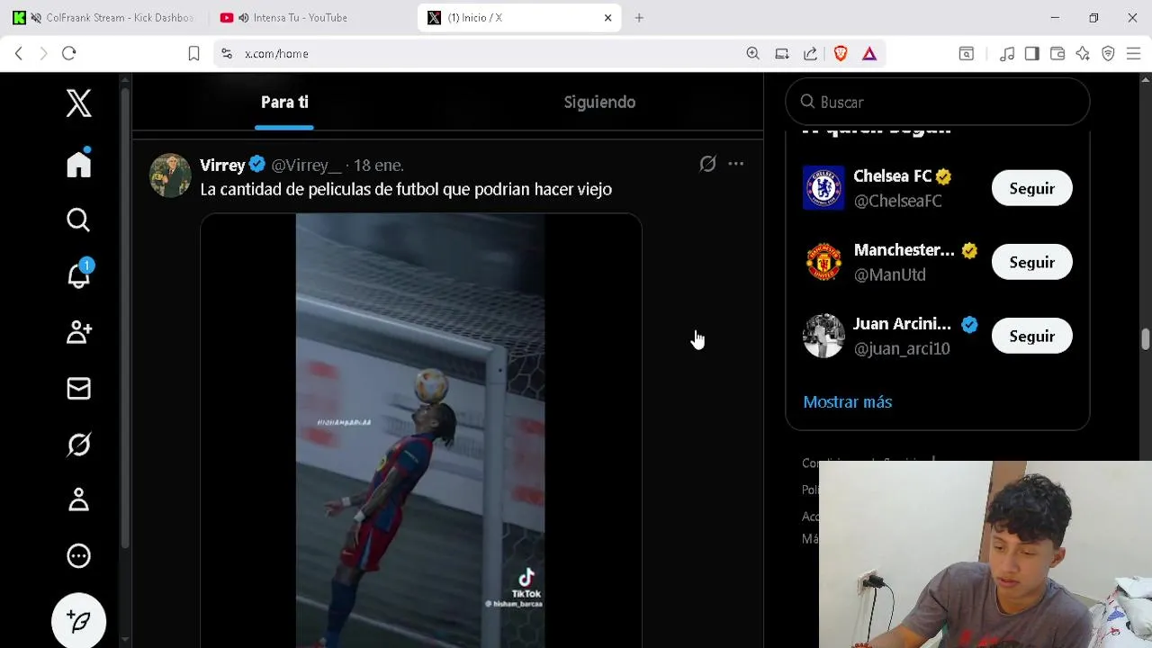1152x648 pixels.
Task: Go to the Home feed icon in sidebar
Action: (78, 163)
